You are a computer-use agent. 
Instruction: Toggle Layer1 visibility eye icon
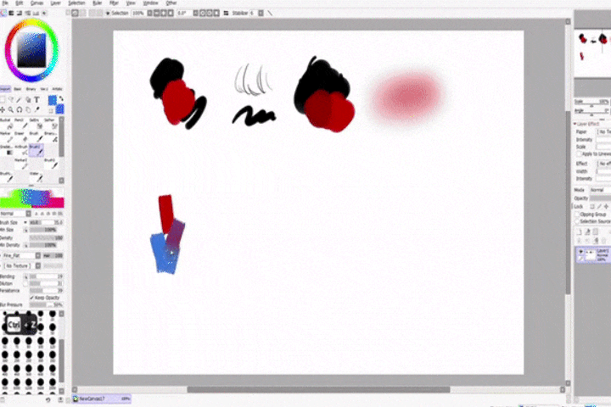click(581, 252)
